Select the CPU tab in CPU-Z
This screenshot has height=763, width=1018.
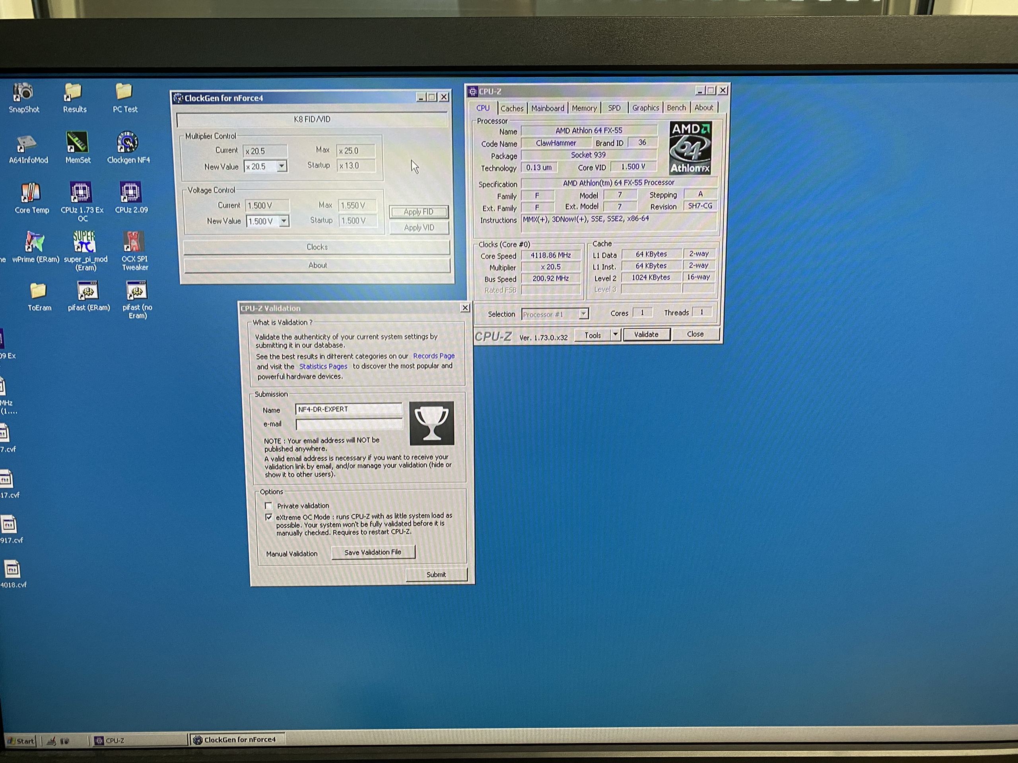coord(483,108)
